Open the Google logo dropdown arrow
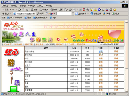129x96 pixels. point(54,14)
